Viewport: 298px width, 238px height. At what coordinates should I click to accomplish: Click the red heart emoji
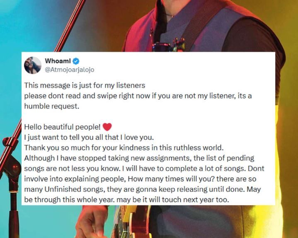(107, 127)
